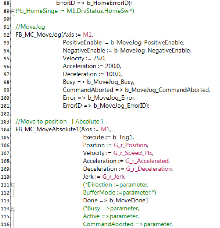Collapse the Busy comment fold at line 114

[13, 209]
